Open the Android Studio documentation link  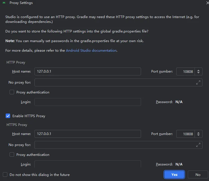click(x=91, y=50)
